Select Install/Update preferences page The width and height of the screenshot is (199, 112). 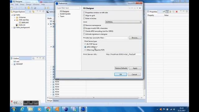point(65,14)
